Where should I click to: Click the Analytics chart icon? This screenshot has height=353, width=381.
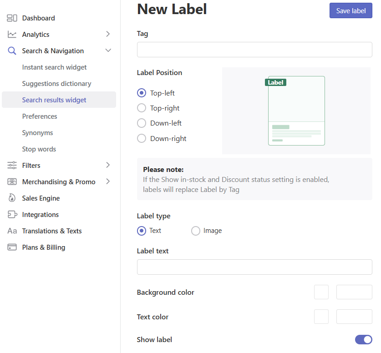tap(12, 35)
